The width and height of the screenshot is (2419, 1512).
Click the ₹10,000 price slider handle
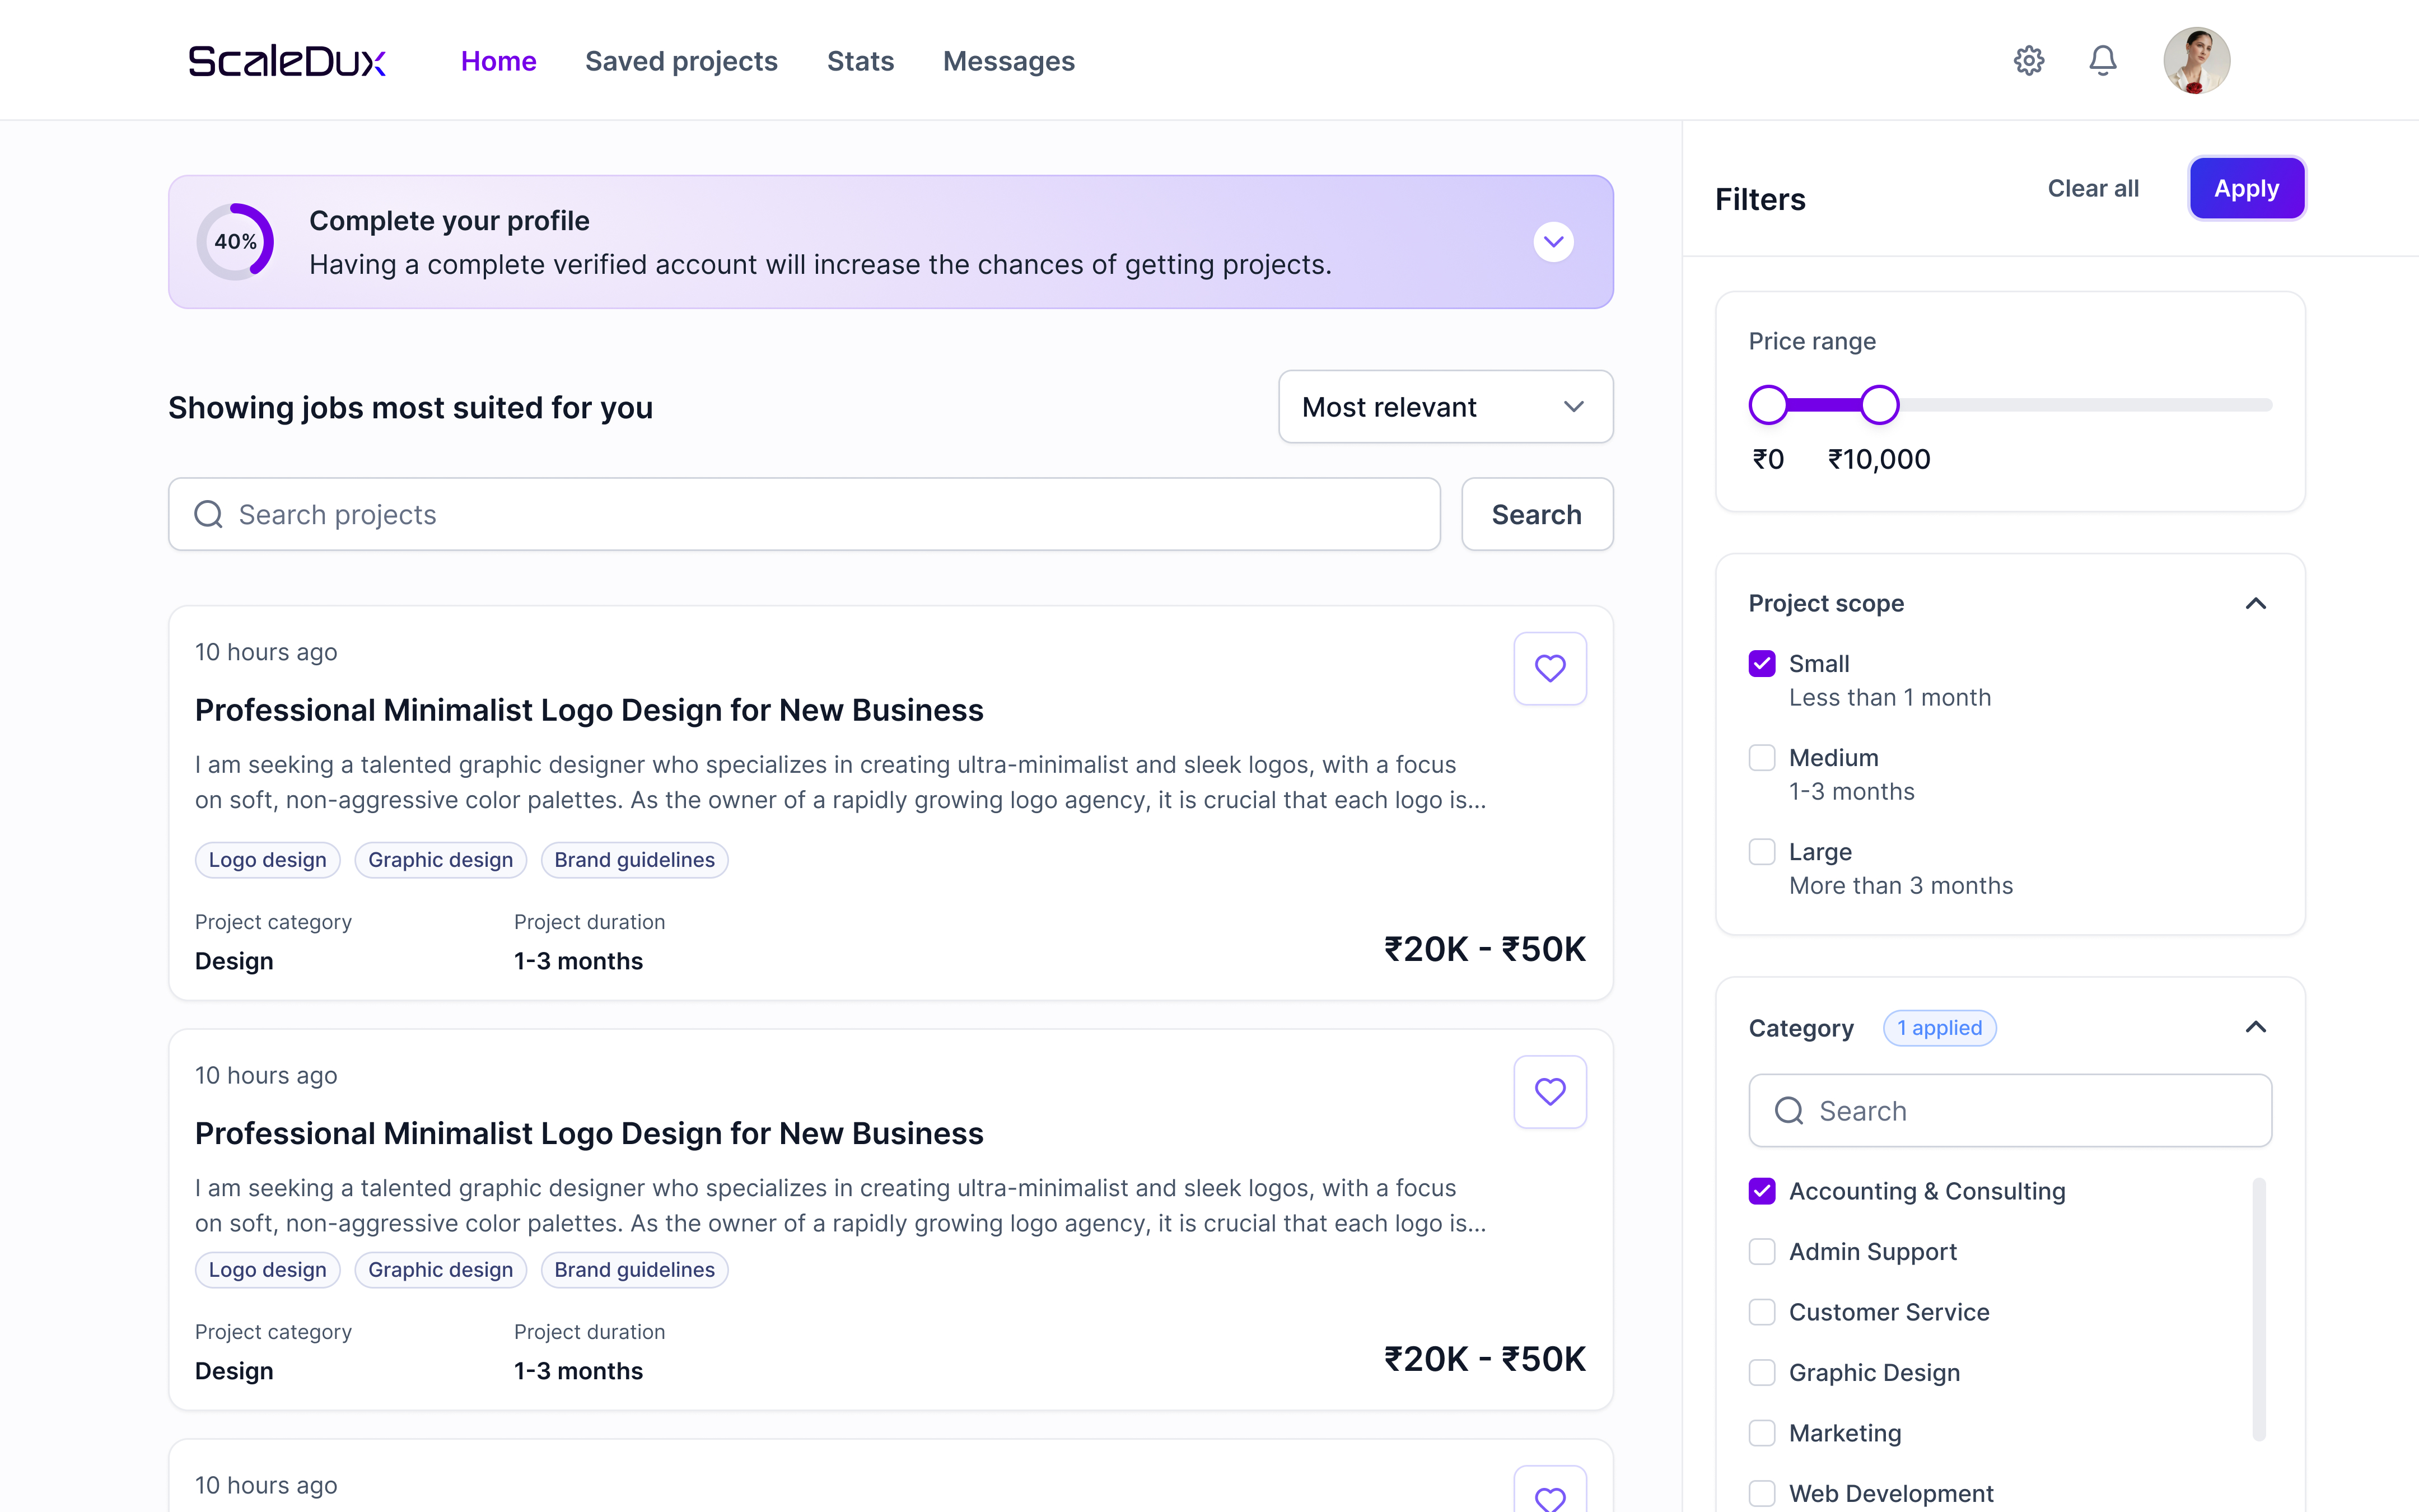(x=1879, y=405)
